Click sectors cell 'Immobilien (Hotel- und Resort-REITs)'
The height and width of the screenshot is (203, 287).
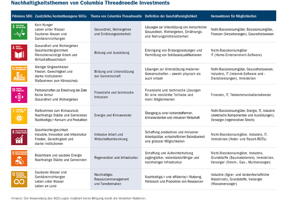click(x=238, y=139)
